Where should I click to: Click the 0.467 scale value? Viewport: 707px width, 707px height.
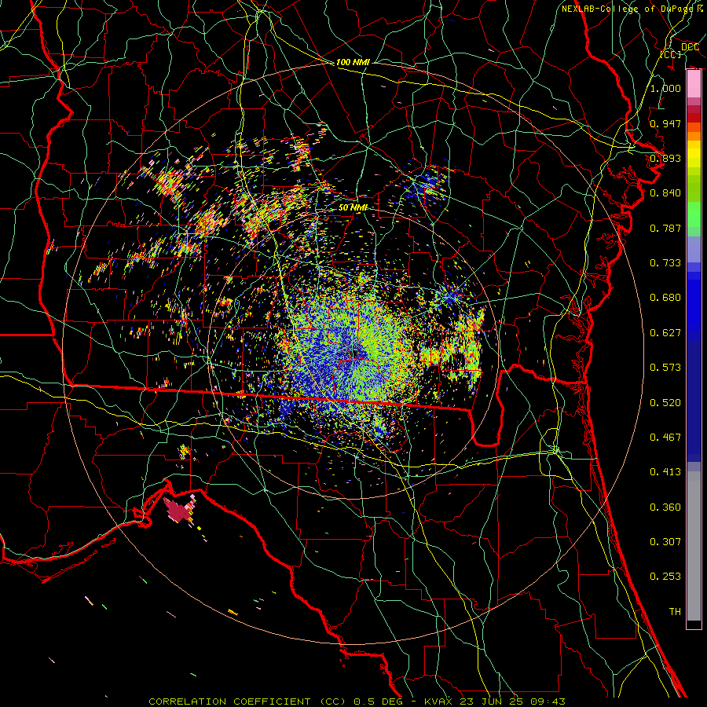pyautogui.click(x=665, y=438)
